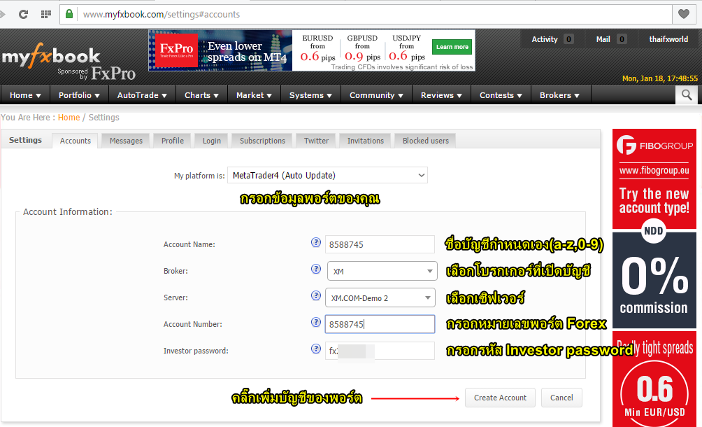Screen dimensions: 702x427
Task: Switch to the Messages tab
Action: click(126, 141)
